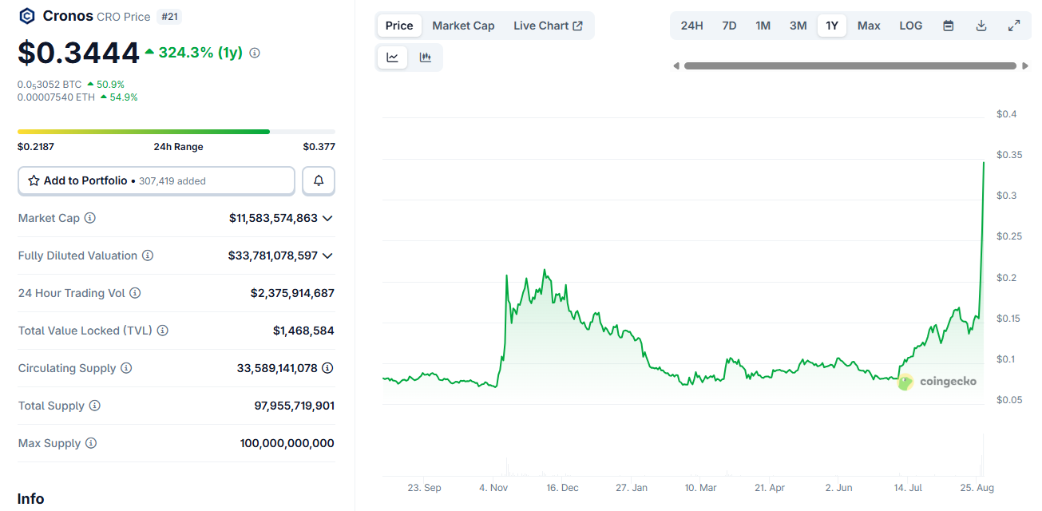Image resolution: width=1042 pixels, height=511 pixels.
Task: Select the line chart view icon
Action: click(x=393, y=57)
